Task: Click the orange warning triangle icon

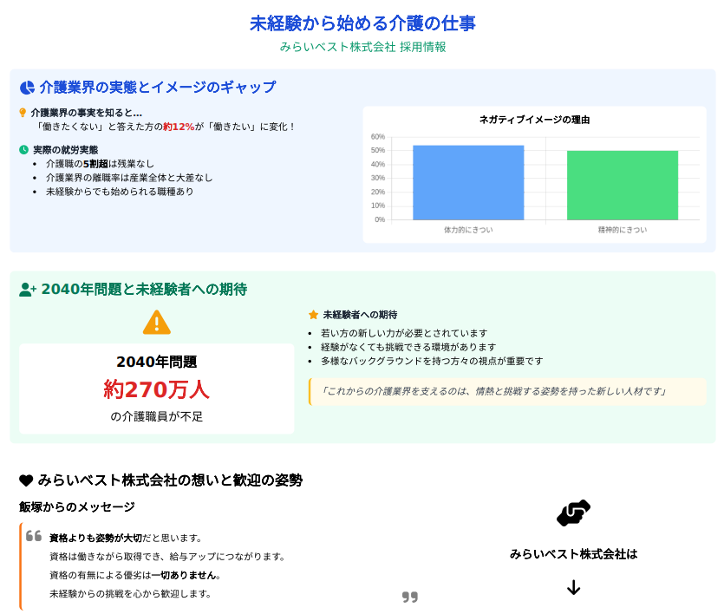Action: point(156,323)
